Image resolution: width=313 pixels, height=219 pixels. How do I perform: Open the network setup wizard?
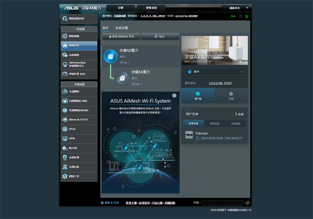pyautogui.click(x=79, y=19)
